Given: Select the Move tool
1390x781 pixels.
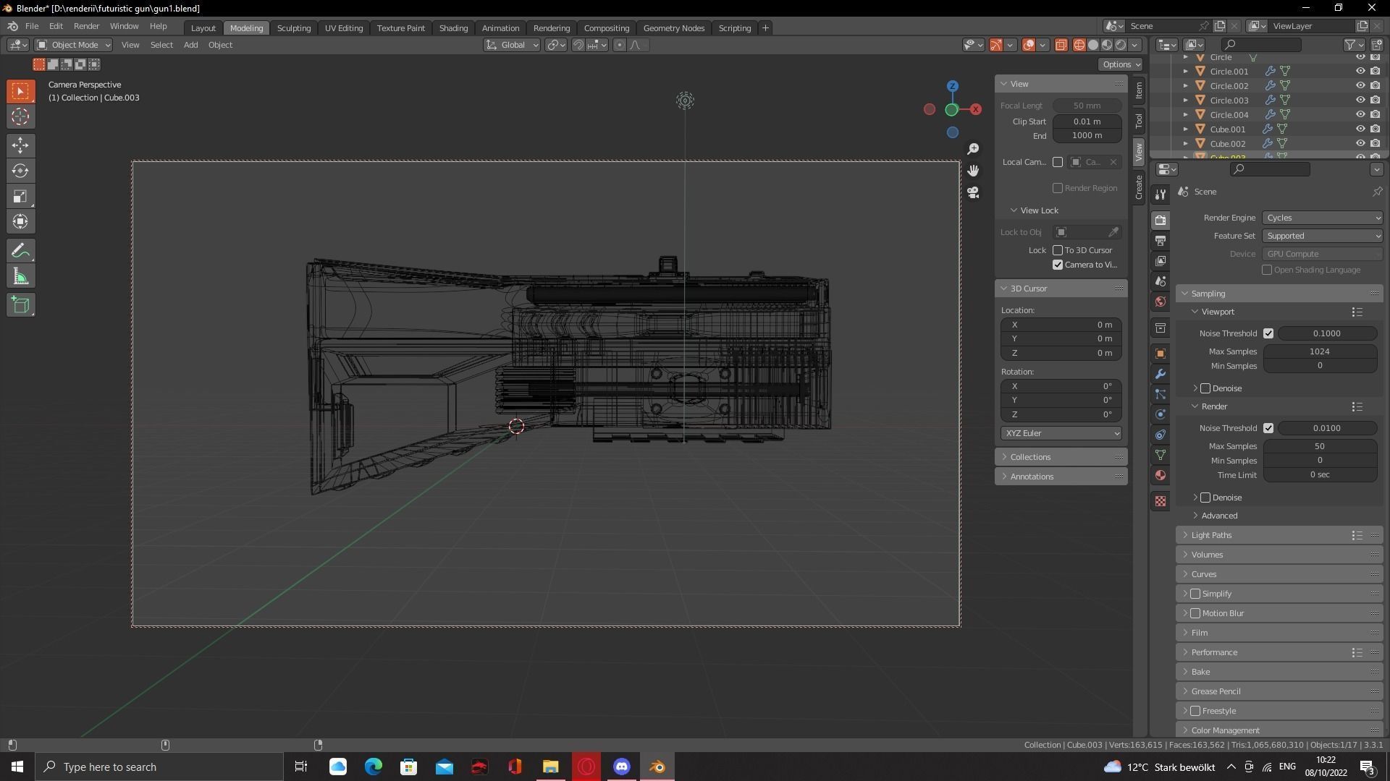Looking at the screenshot, I should pos(20,145).
